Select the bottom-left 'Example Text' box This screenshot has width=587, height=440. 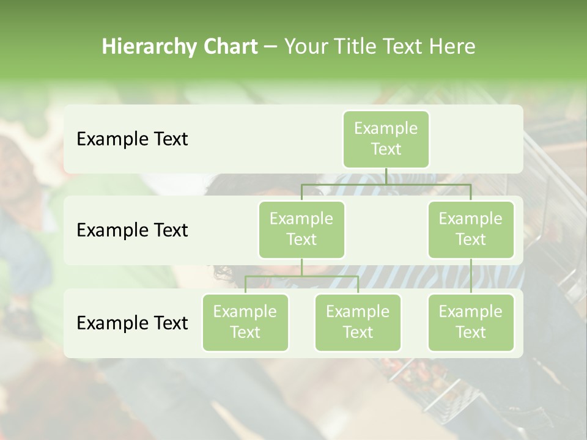tap(245, 322)
